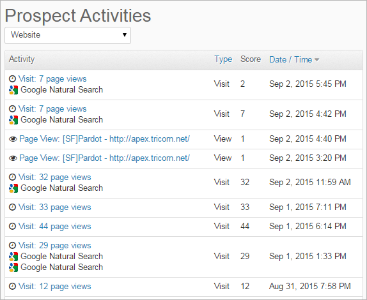367x300 pixels.
Task: Select date Sep 2, 2015 4:42 PM
Action: (x=308, y=114)
